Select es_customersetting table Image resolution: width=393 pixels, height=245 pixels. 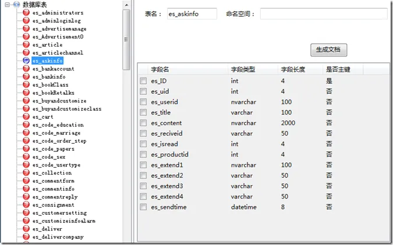pos(59,213)
